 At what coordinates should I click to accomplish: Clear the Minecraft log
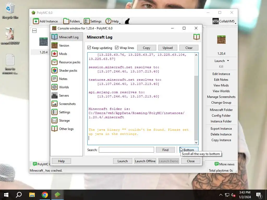tap(189, 48)
